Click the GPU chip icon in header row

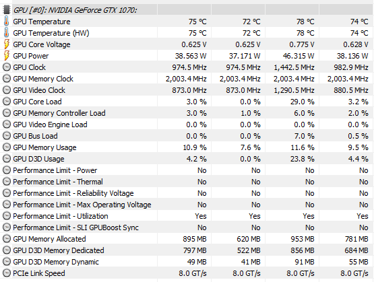click(7, 10)
